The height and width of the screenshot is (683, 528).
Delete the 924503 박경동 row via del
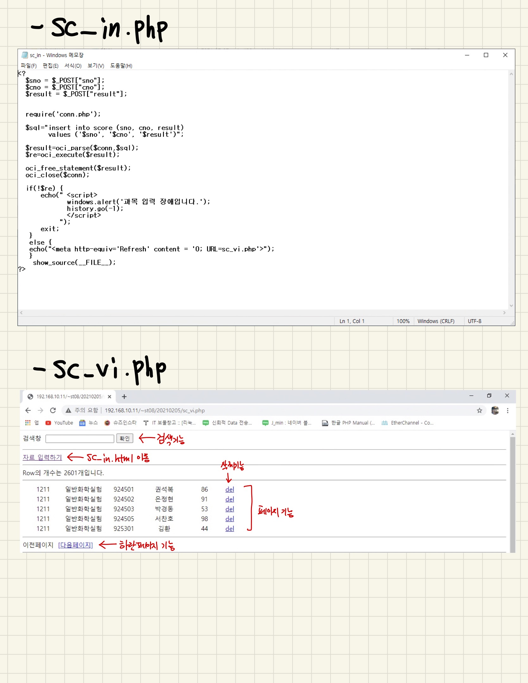click(229, 509)
